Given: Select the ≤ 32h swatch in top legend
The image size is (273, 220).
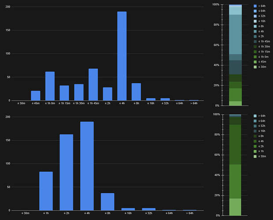Looking at the screenshot, I should [x=255, y=16].
